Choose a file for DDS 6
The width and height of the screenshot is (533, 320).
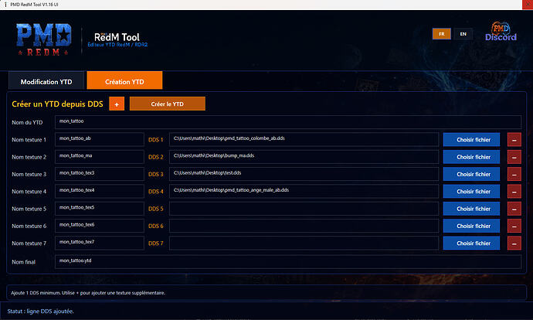point(471,226)
